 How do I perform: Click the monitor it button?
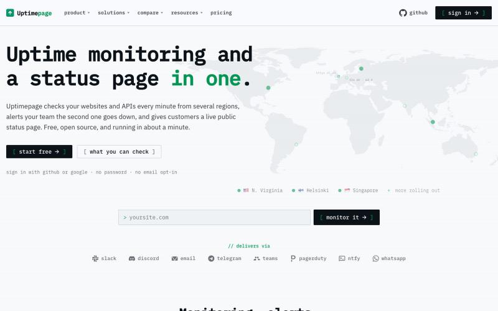coord(347,217)
